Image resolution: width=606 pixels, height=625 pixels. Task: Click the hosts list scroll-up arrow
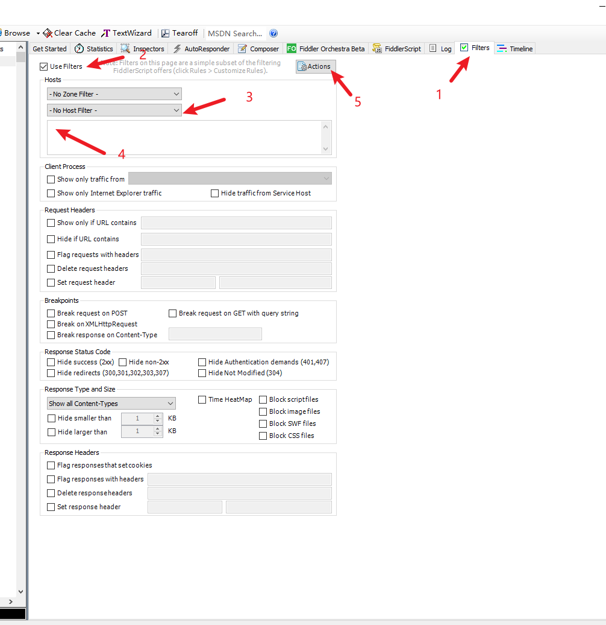(325, 127)
